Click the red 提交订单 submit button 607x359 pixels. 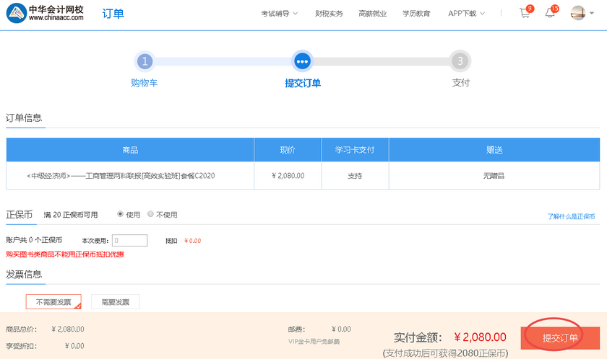560,337
